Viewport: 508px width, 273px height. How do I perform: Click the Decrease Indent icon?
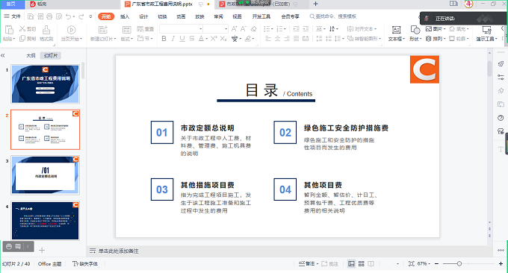click(x=296, y=29)
